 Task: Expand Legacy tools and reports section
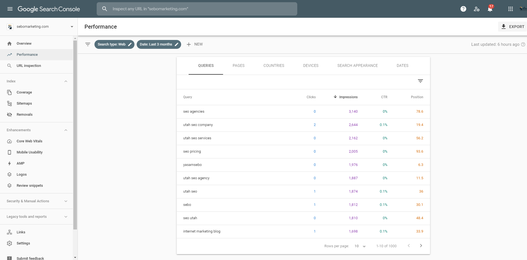[x=66, y=217]
